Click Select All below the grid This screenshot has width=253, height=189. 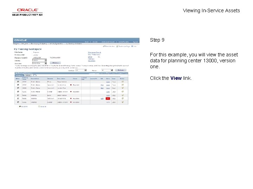coord(24,106)
